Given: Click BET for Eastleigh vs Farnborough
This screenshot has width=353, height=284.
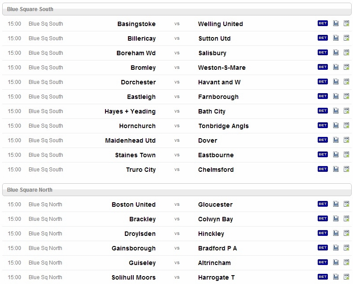Looking at the screenshot, I should (x=323, y=96).
